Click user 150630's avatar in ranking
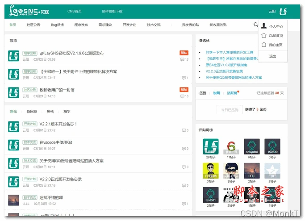Screen dimensions: 305x221 click(x=272, y=146)
